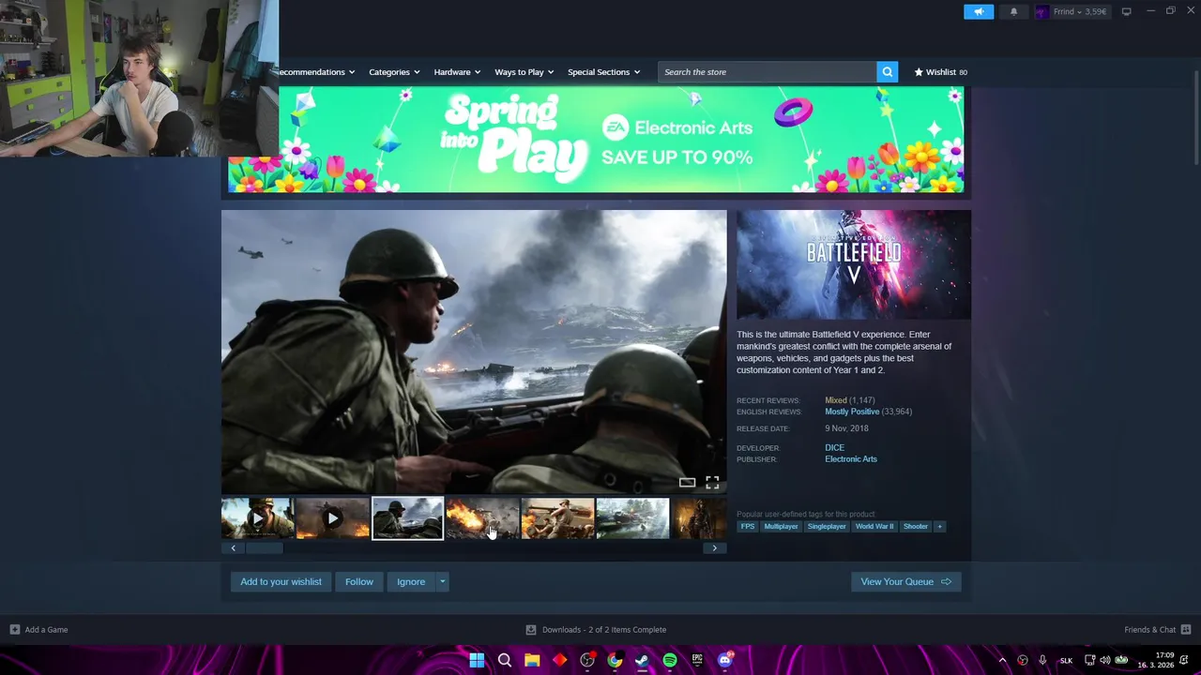Screen dimensions: 1201x675
Task: Play the first trailer thumbnail
Action: 257,518
